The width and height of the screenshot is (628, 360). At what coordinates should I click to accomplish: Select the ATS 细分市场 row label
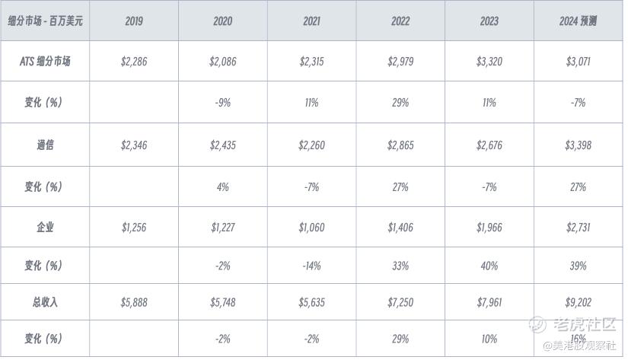click(46, 62)
